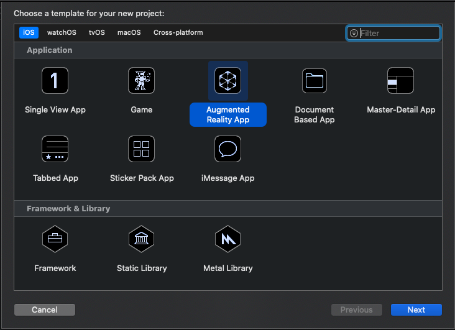Click the Game template label

[141, 110]
